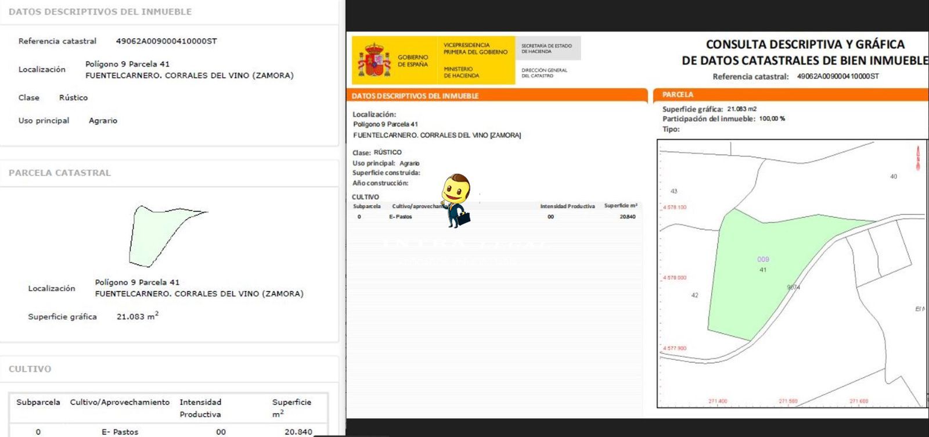The width and height of the screenshot is (929, 437).
Task: Click the Dirección General del Catastro logo text
Action: (x=544, y=73)
